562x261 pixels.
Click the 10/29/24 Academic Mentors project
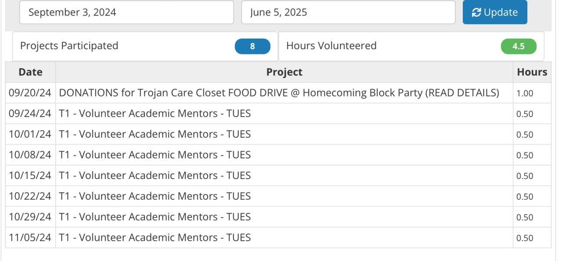(155, 217)
